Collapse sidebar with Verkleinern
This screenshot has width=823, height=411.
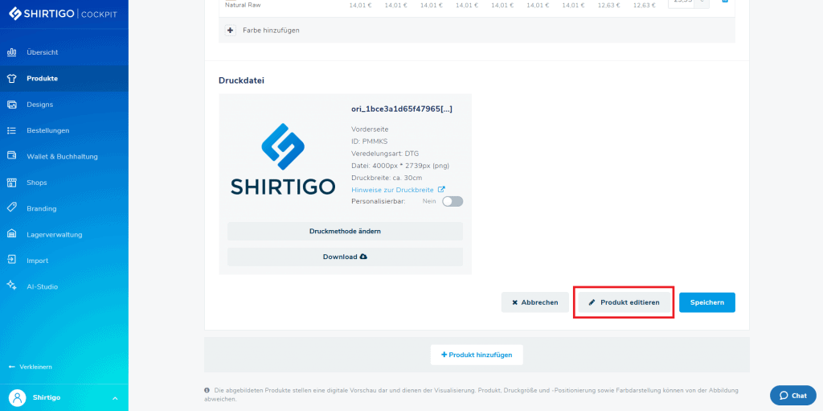31,367
